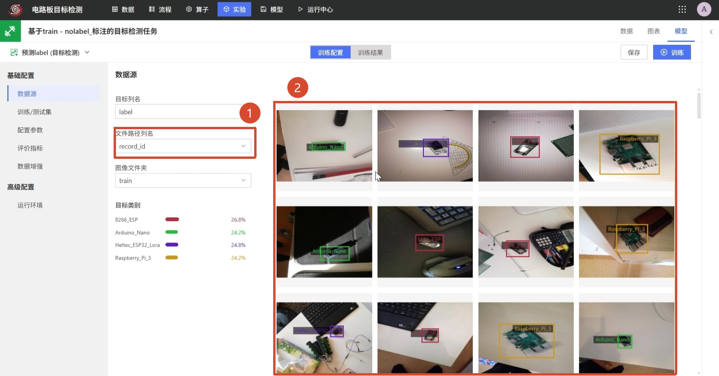Select the 训练结果 toggle tab
Viewport: 719px width, 376px height.
coord(371,52)
